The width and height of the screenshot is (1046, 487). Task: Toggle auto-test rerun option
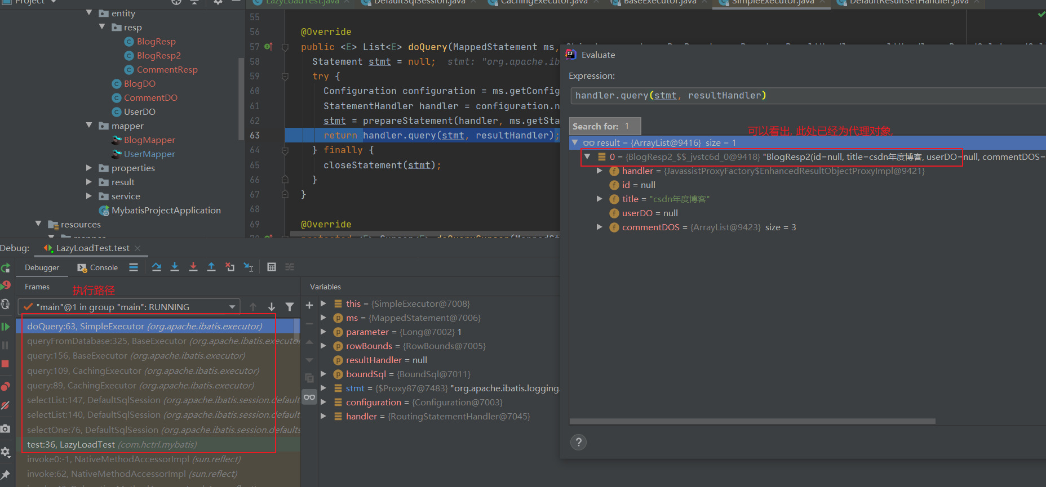(6, 304)
